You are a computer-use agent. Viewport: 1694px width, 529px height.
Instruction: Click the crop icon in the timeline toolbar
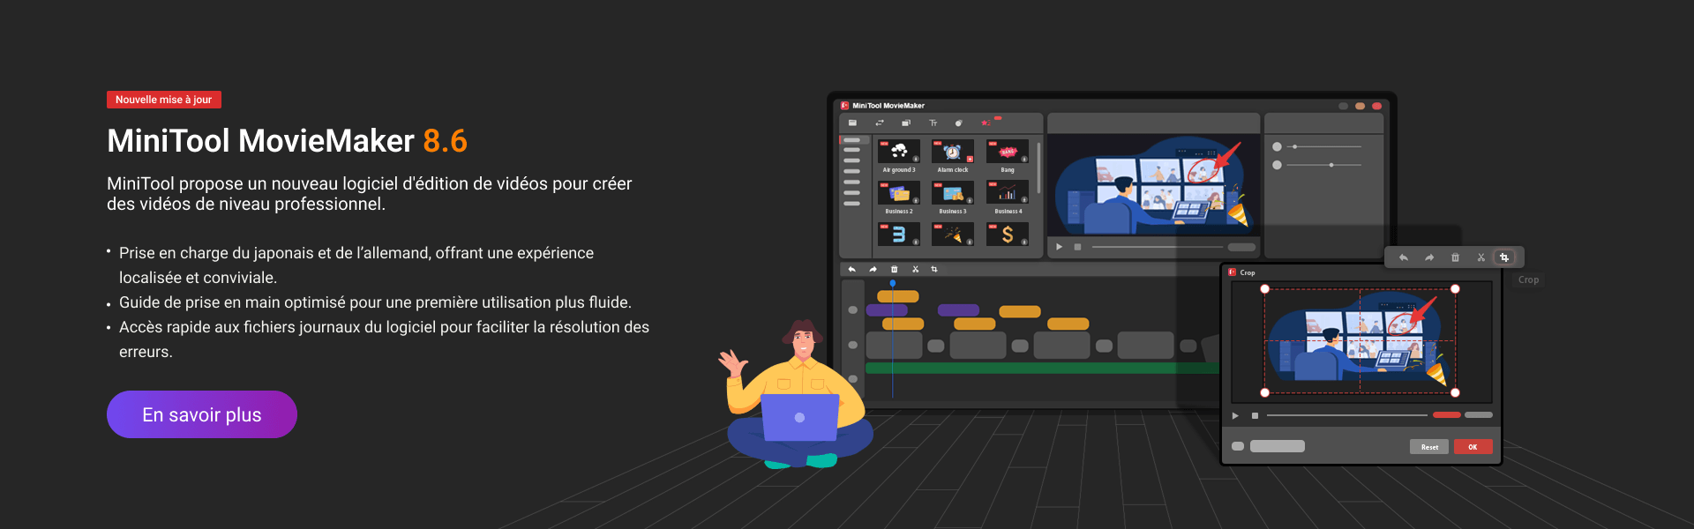(934, 269)
